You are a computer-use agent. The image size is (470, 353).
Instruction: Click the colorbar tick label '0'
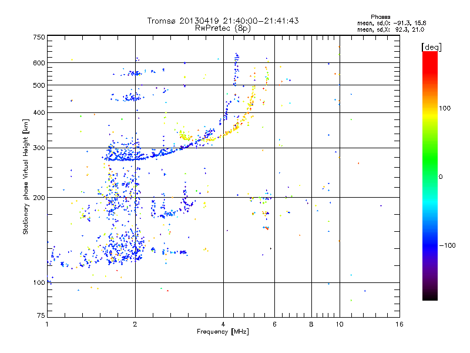click(441, 177)
